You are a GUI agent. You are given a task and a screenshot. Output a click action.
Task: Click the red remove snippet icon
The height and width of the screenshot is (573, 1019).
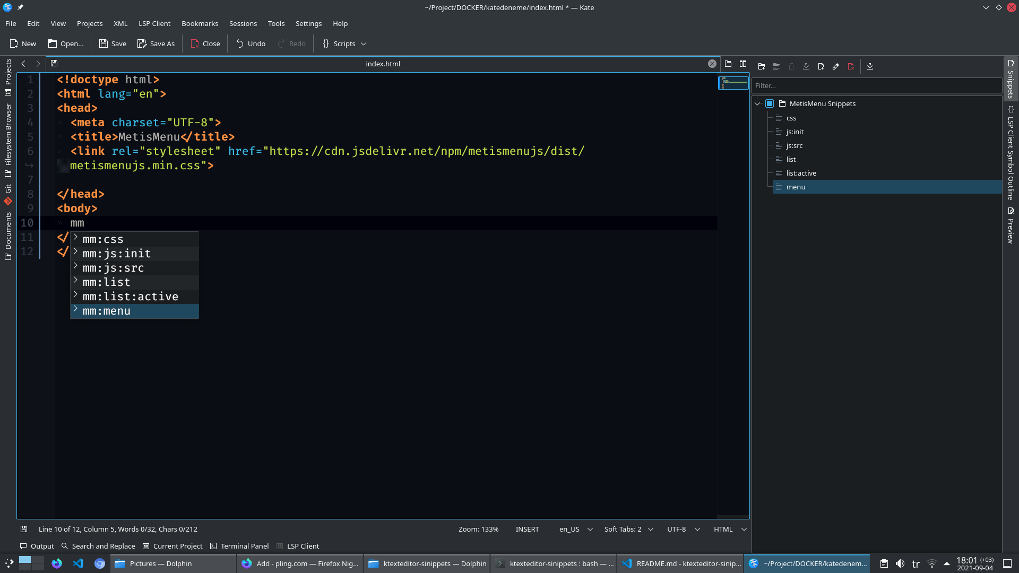851,66
